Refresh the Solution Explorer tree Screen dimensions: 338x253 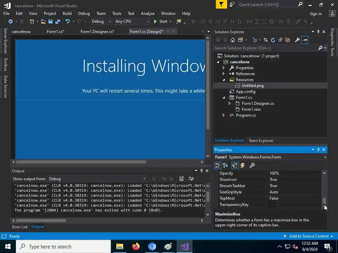pyautogui.click(x=273, y=40)
